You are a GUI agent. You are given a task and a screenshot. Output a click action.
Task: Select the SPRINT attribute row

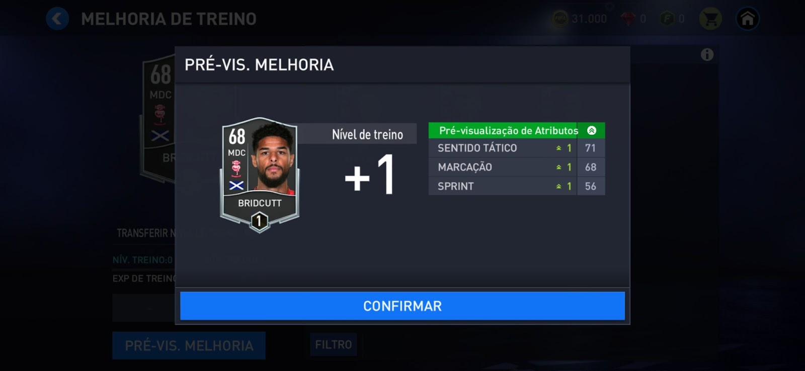click(x=517, y=186)
